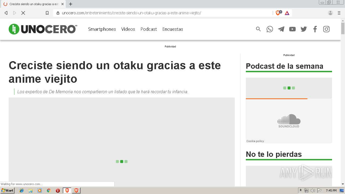Open the browser profile avatar
Viewport: 345px width, 194px height.
(x=330, y=13)
